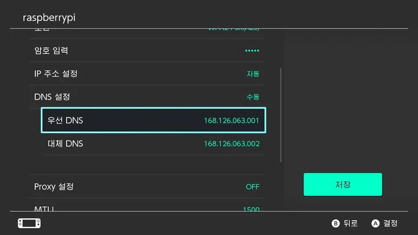Edit the 대체 DNS address field
Screen dimensions: 418x235
[x=154, y=144]
